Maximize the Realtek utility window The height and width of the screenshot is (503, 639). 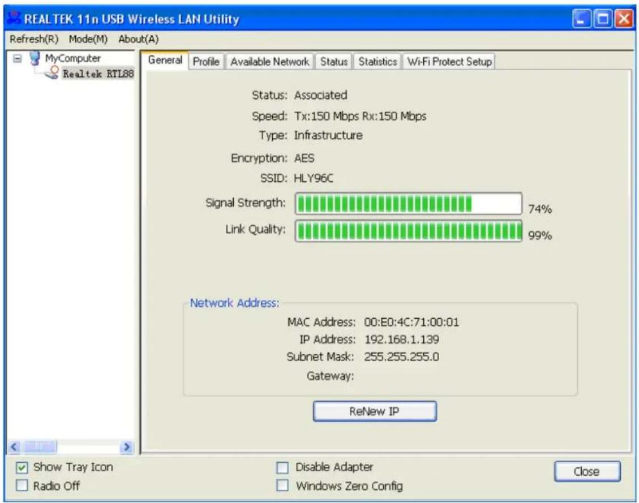pos(603,19)
